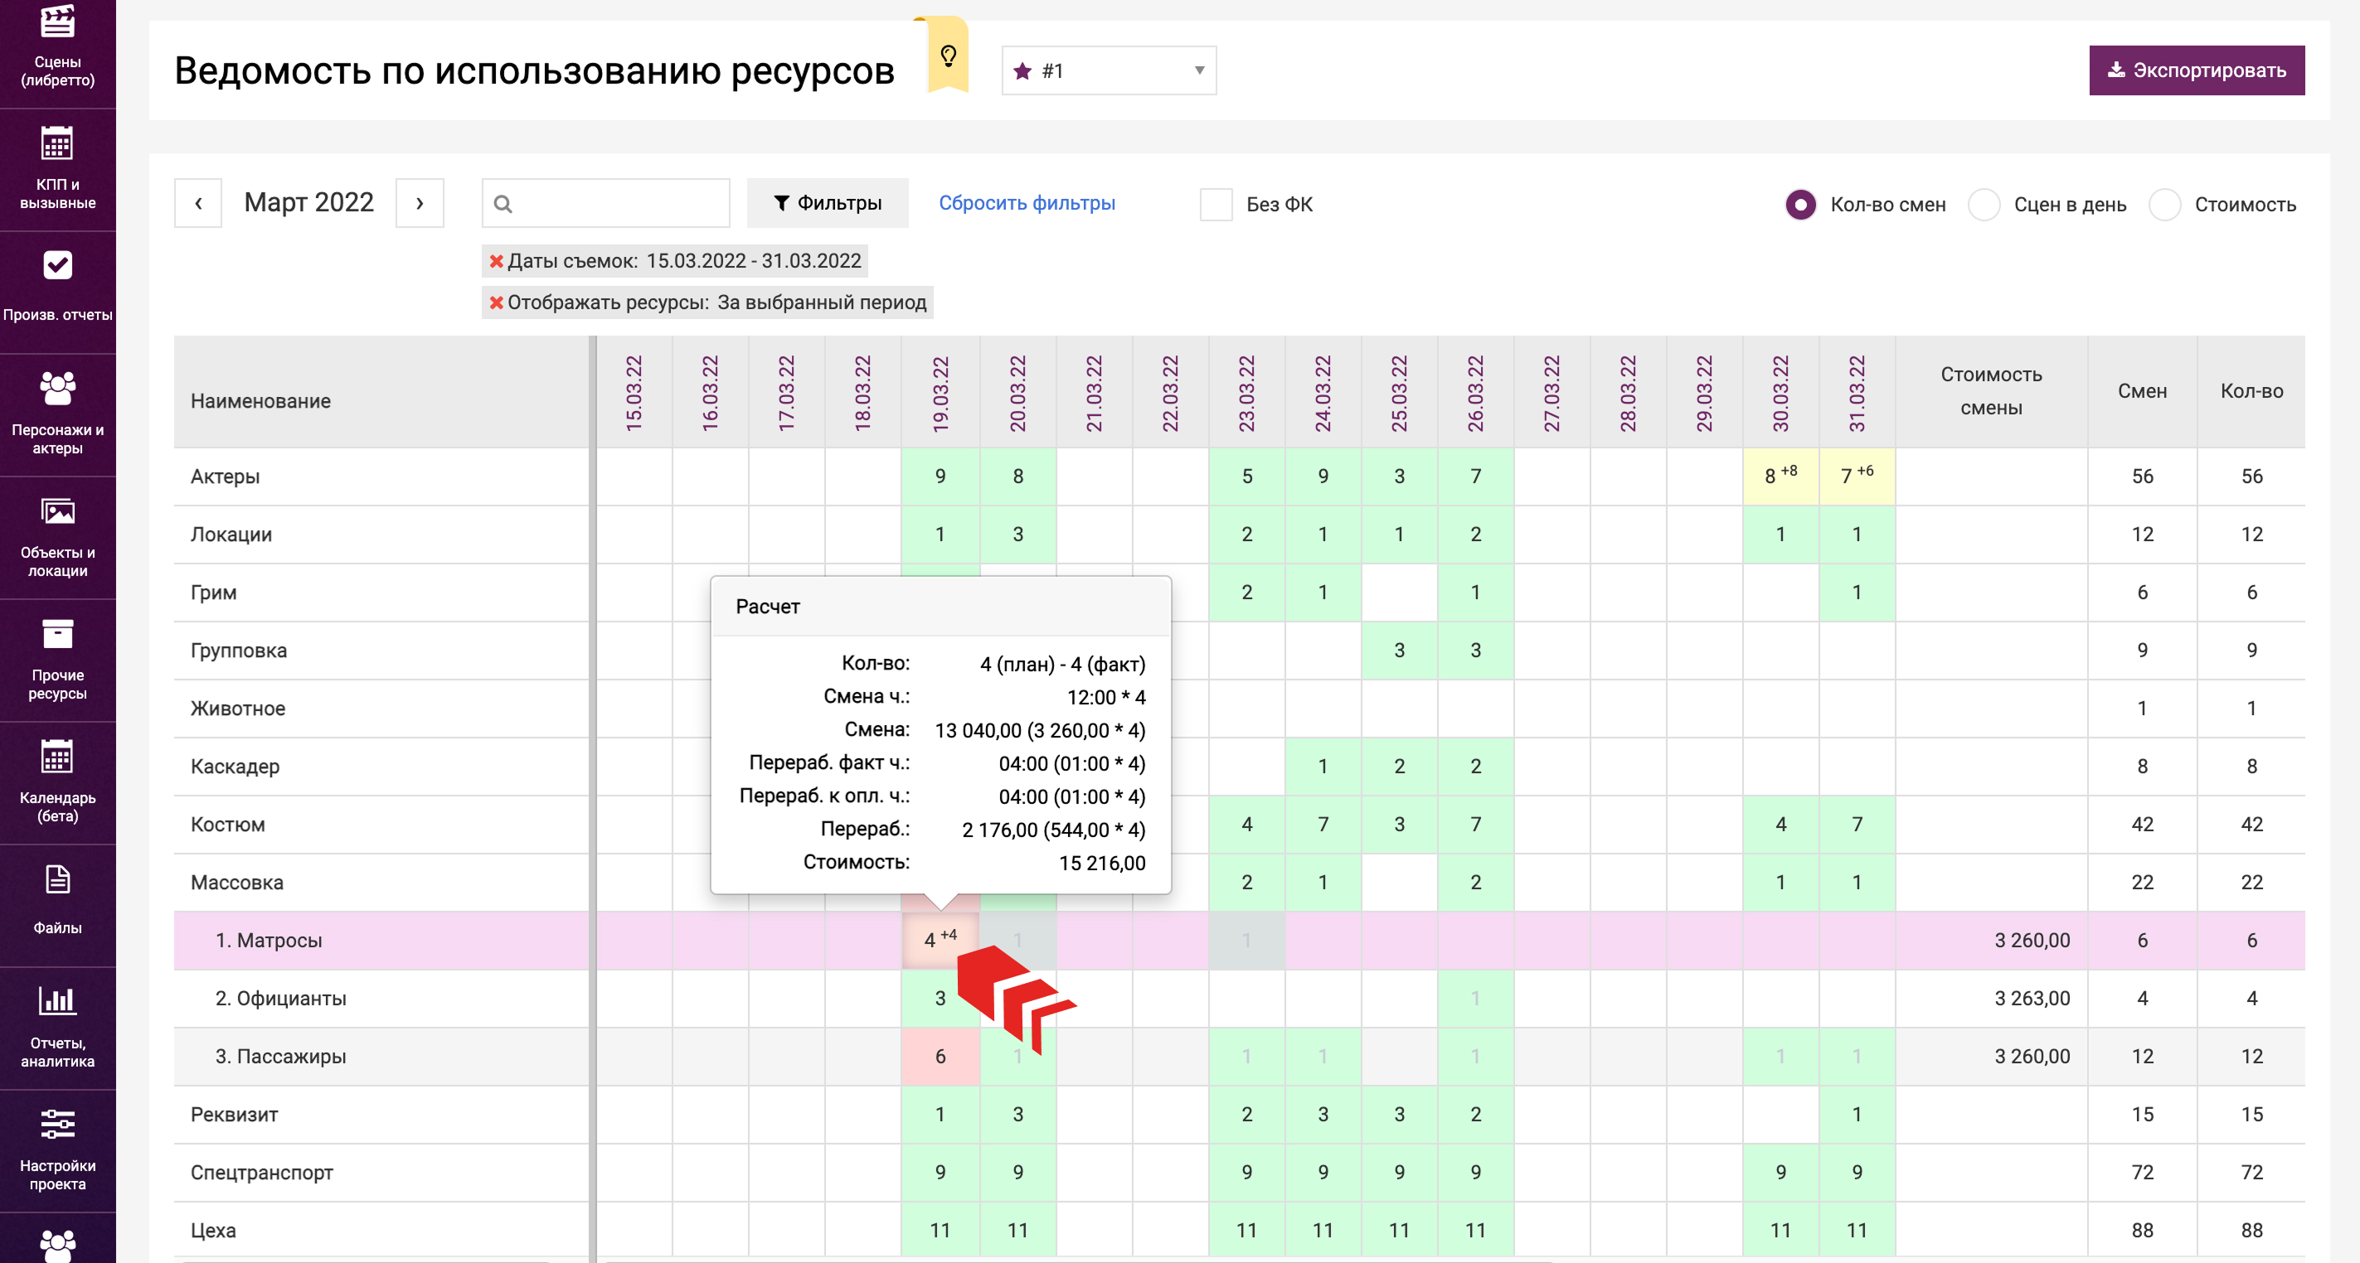Click the Стоимость смены column header

click(1991, 391)
